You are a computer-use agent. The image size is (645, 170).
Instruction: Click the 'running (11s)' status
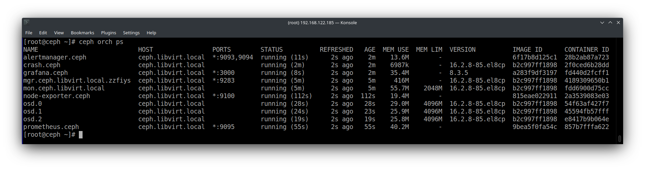284,57
